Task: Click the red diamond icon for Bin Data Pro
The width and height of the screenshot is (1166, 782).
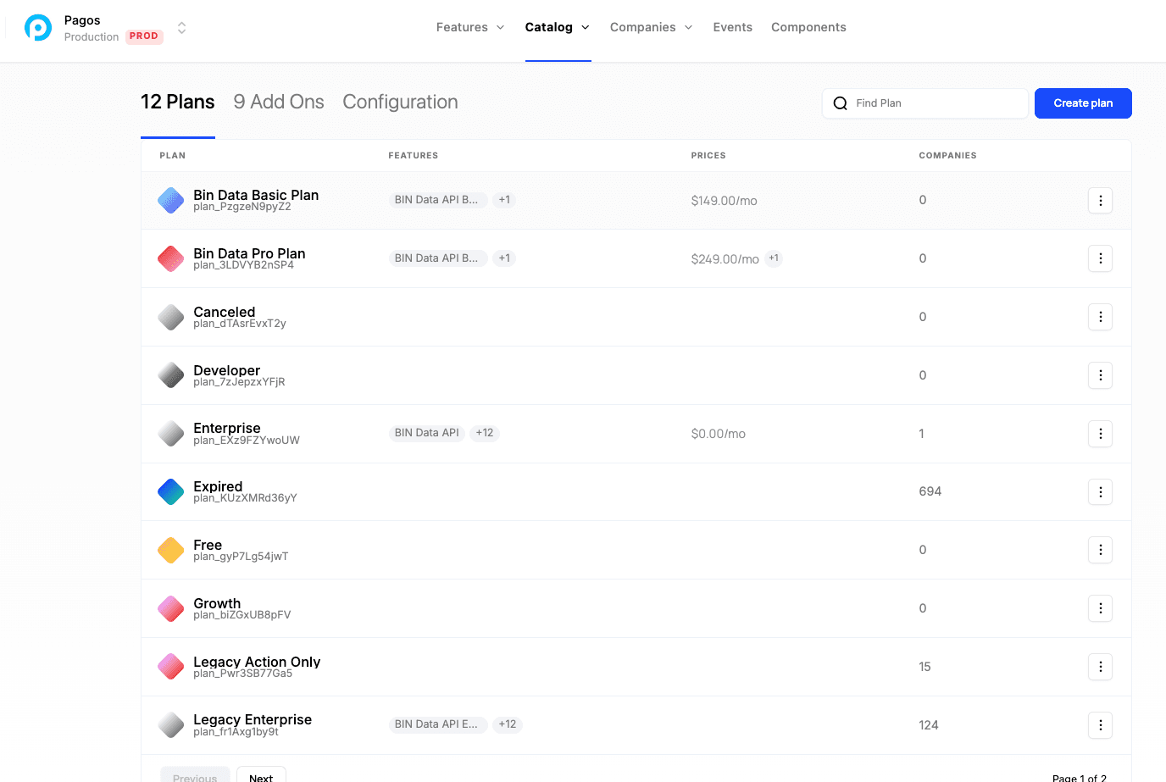Action: click(x=171, y=258)
